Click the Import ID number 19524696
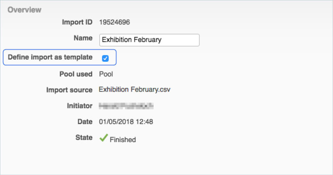The width and height of the screenshot is (333, 175). pos(115,22)
